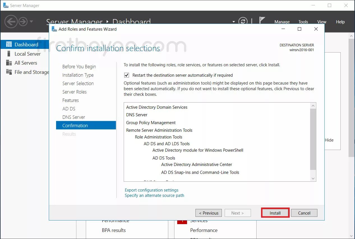Image resolution: width=355 pixels, height=239 pixels.
Task: Select DNS Server entry in list
Action: click(x=137, y=115)
